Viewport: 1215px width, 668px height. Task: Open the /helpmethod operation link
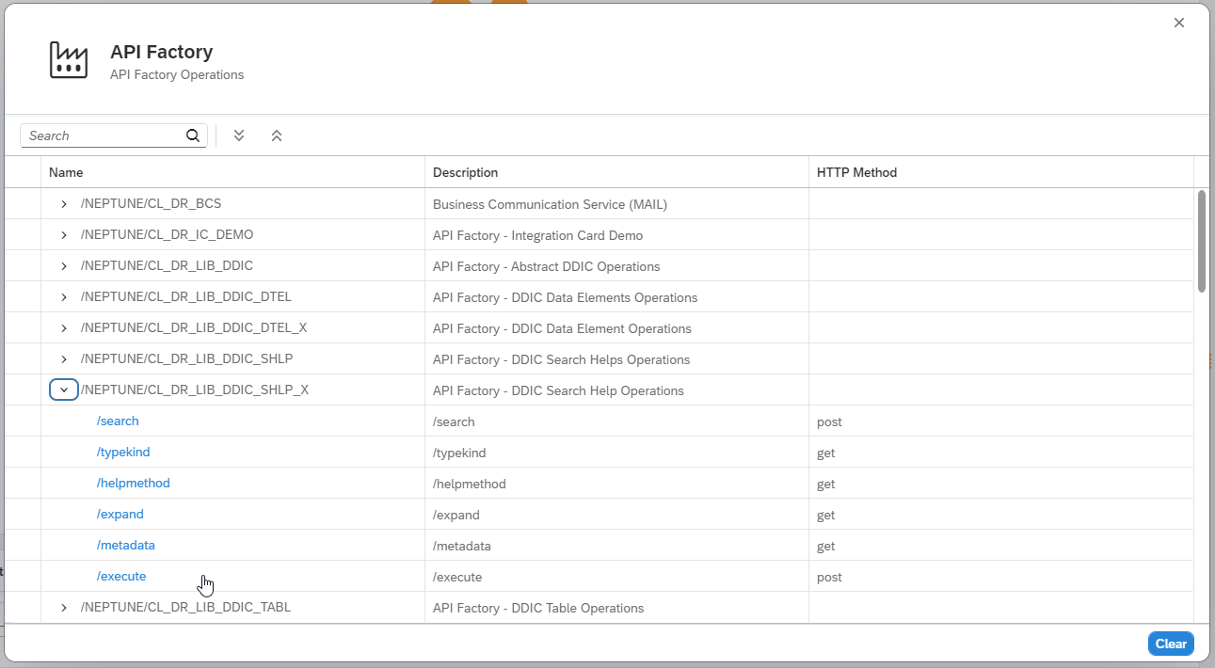[x=133, y=483]
